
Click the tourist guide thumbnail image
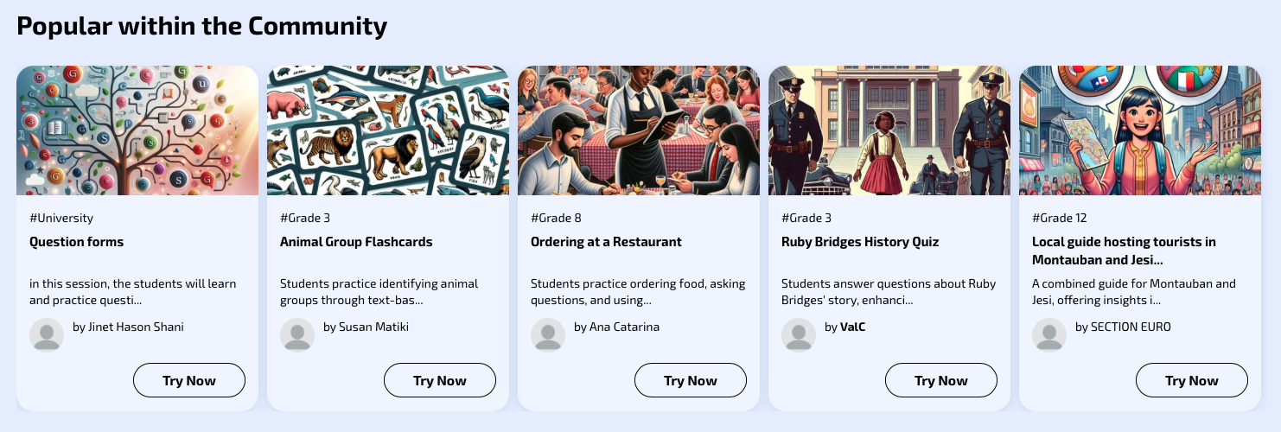1140,130
